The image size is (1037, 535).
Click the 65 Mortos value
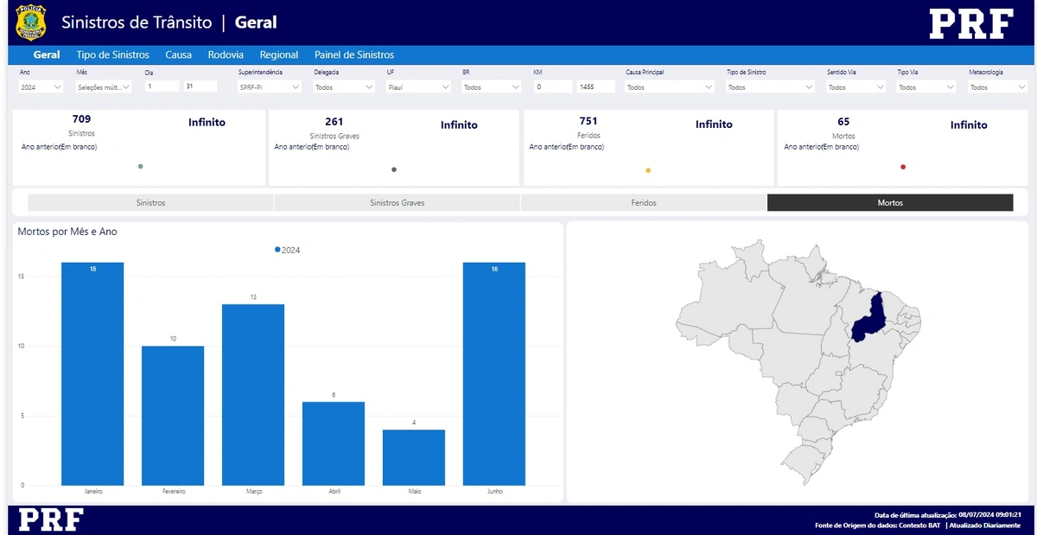(x=843, y=122)
